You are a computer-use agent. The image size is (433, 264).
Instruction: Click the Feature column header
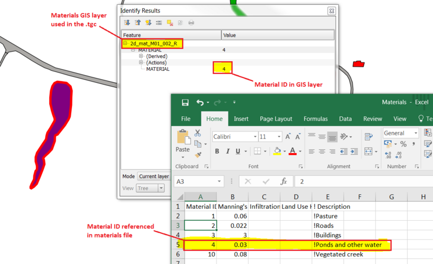[172, 35]
